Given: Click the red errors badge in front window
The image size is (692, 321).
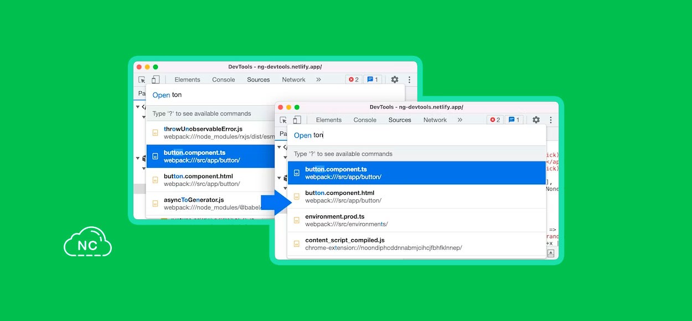Looking at the screenshot, I should point(495,120).
